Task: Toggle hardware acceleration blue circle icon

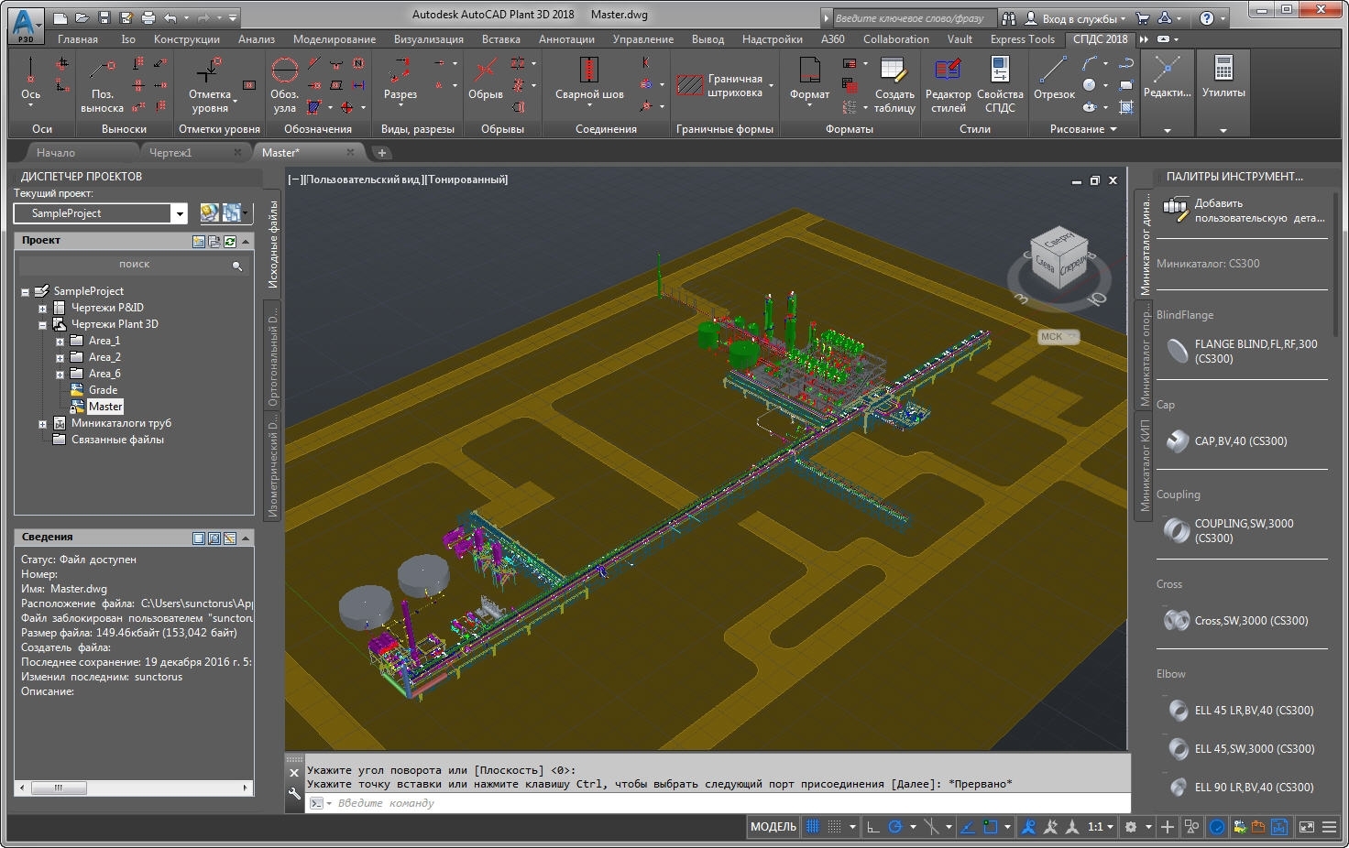Action: point(1217,827)
